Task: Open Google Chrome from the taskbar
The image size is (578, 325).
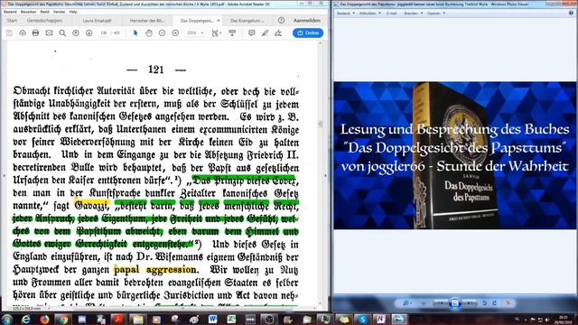Action: click(63, 319)
